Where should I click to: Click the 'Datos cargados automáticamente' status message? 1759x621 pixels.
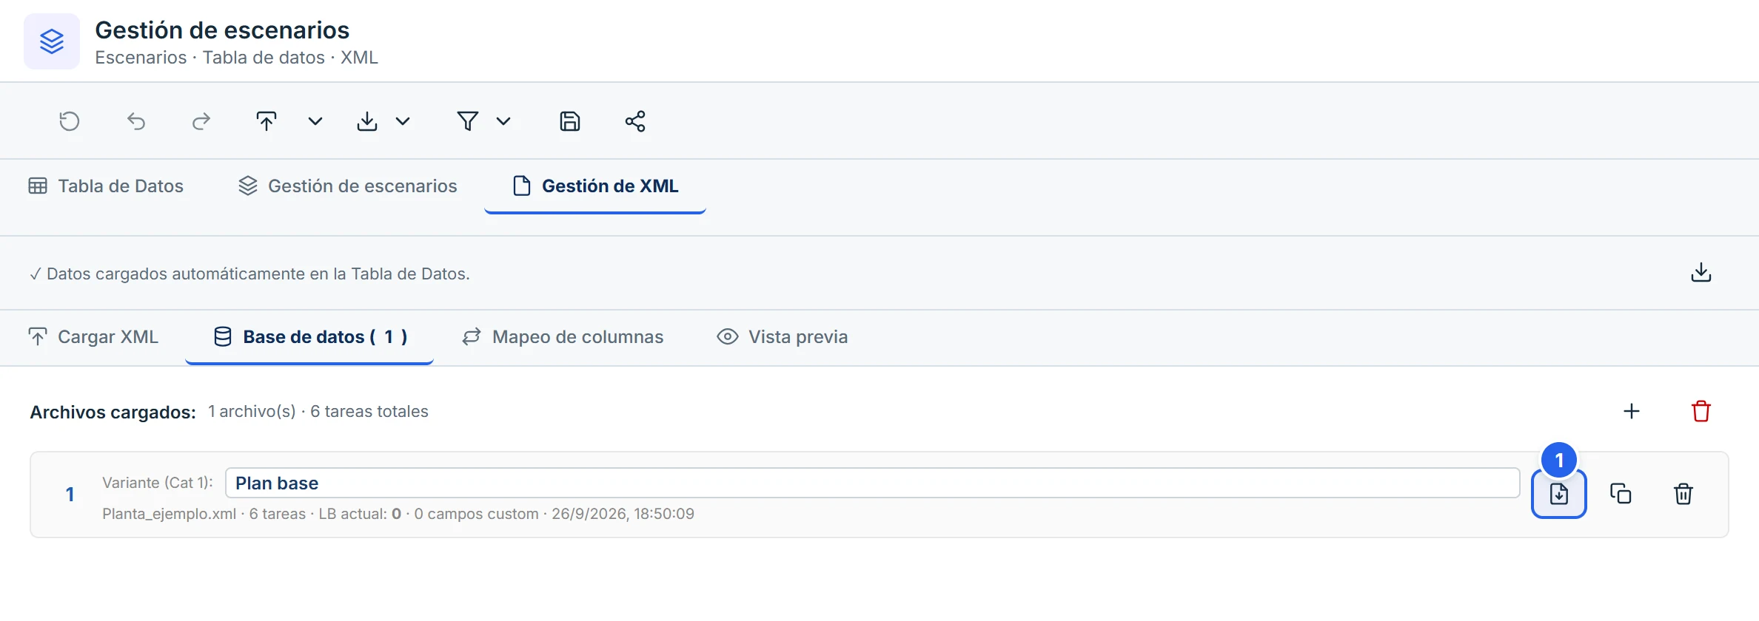point(249,274)
